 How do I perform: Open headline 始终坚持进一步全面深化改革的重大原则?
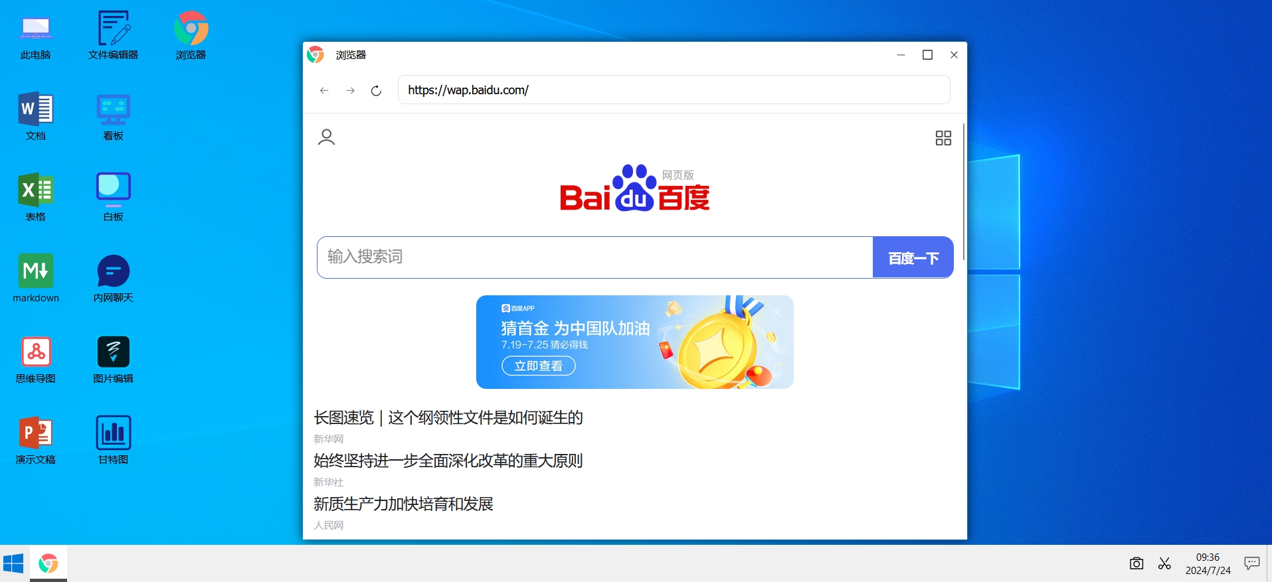coord(448,461)
